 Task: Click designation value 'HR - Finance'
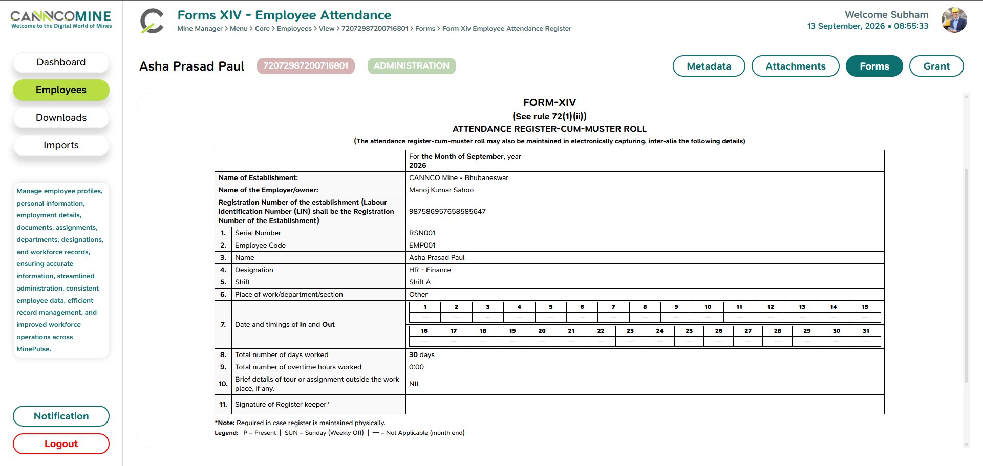(x=430, y=270)
